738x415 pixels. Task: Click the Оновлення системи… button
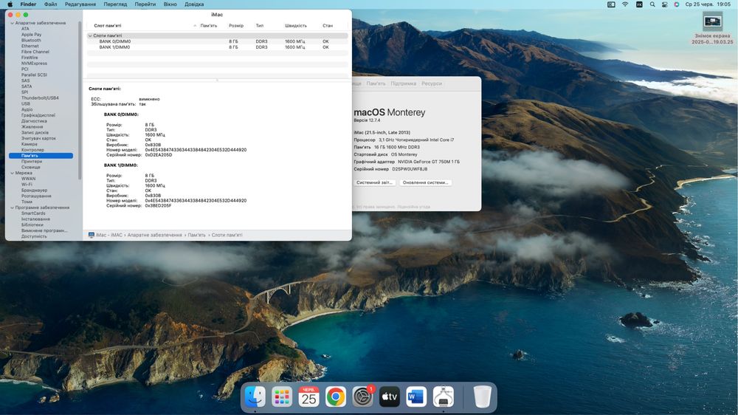pyautogui.click(x=426, y=182)
